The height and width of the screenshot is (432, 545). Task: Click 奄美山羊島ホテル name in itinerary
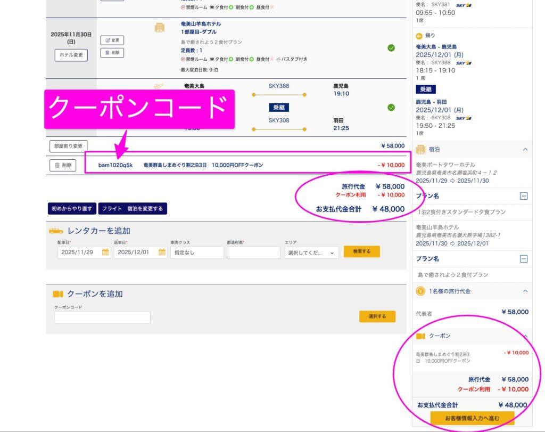coord(201,24)
